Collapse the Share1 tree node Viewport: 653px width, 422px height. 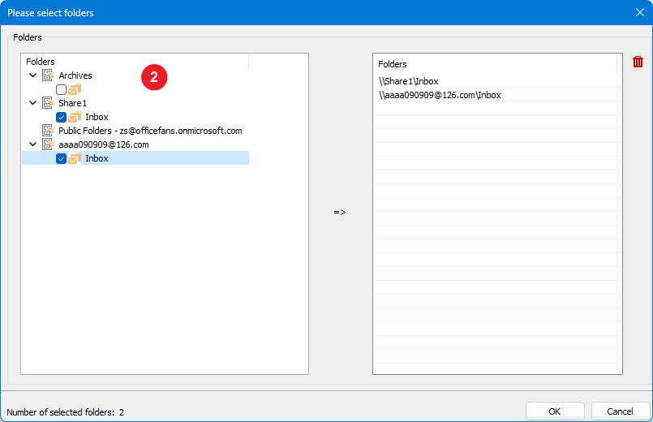tap(33, 103)
